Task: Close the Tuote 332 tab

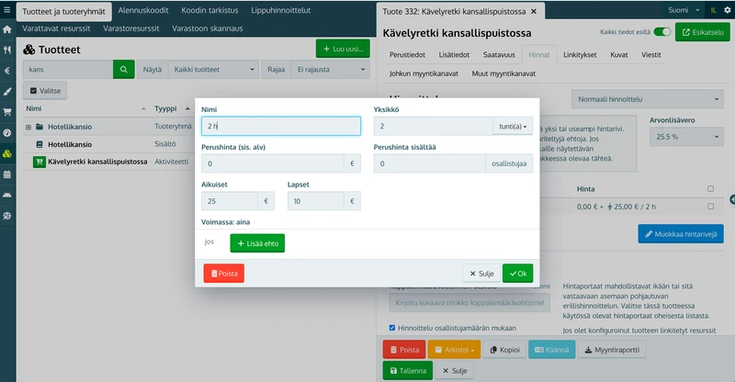Action: (x=534, y=11)
